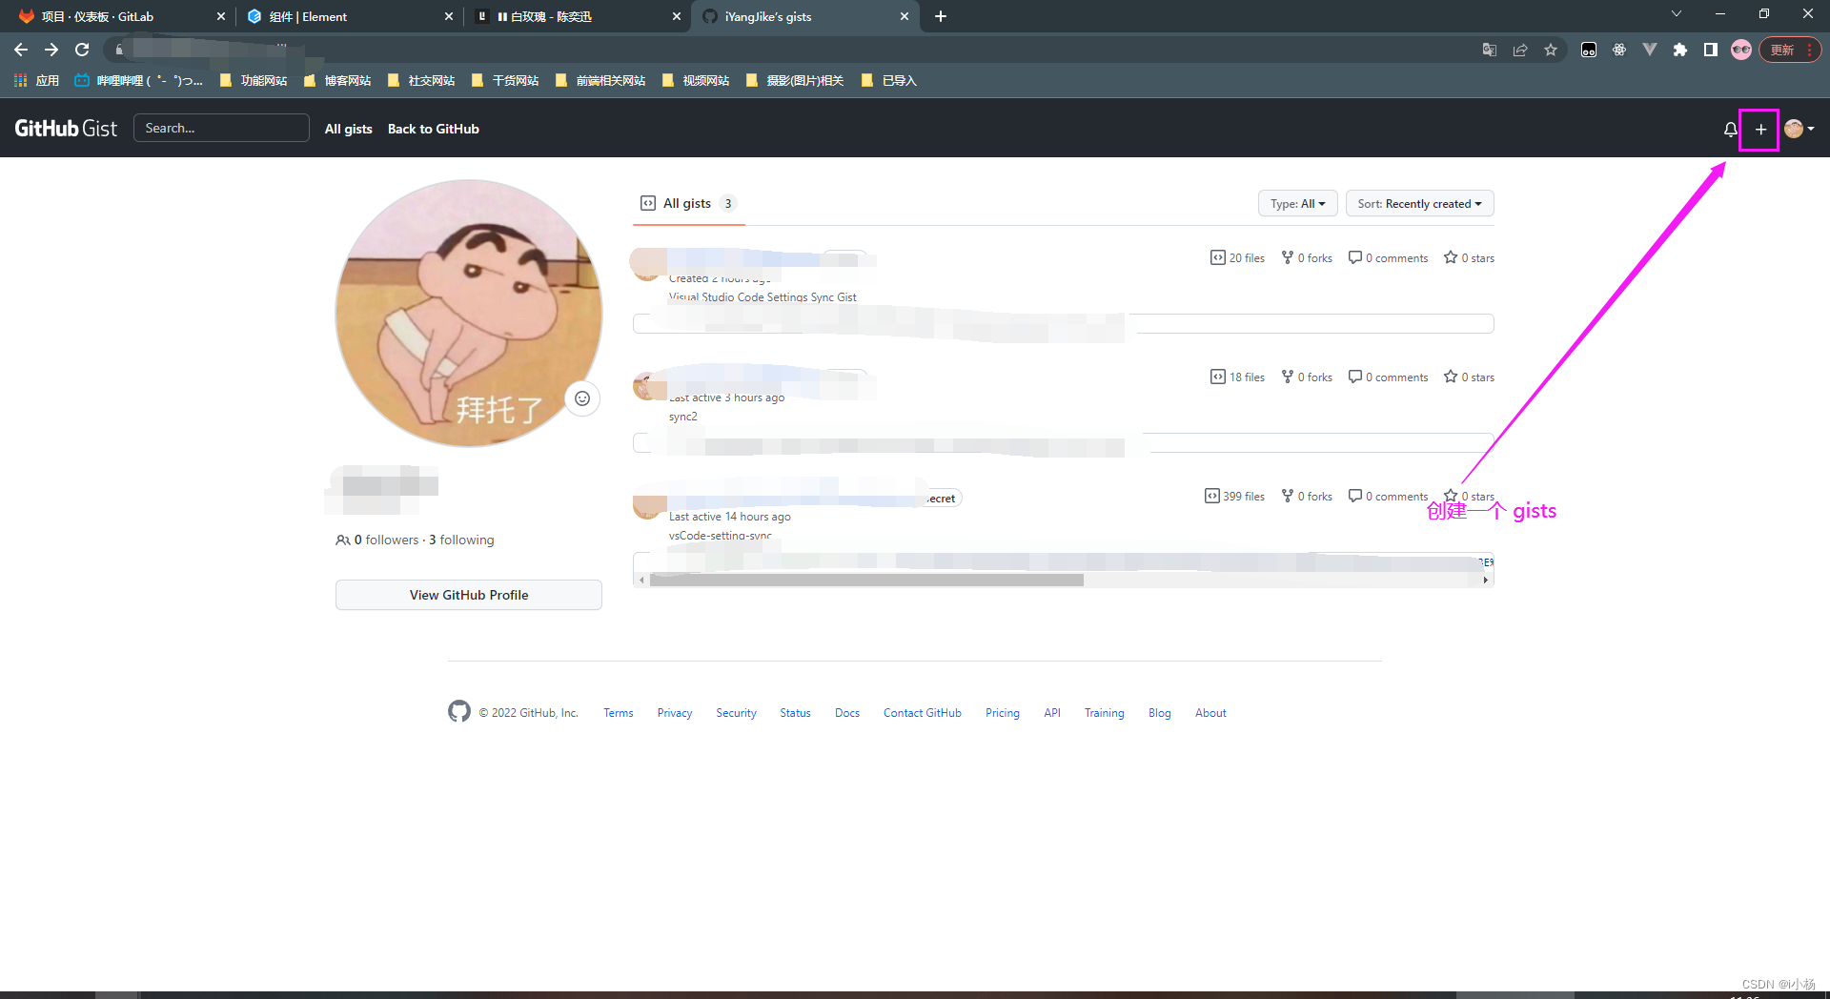Open the About footer link

[x=1210, y=713]
